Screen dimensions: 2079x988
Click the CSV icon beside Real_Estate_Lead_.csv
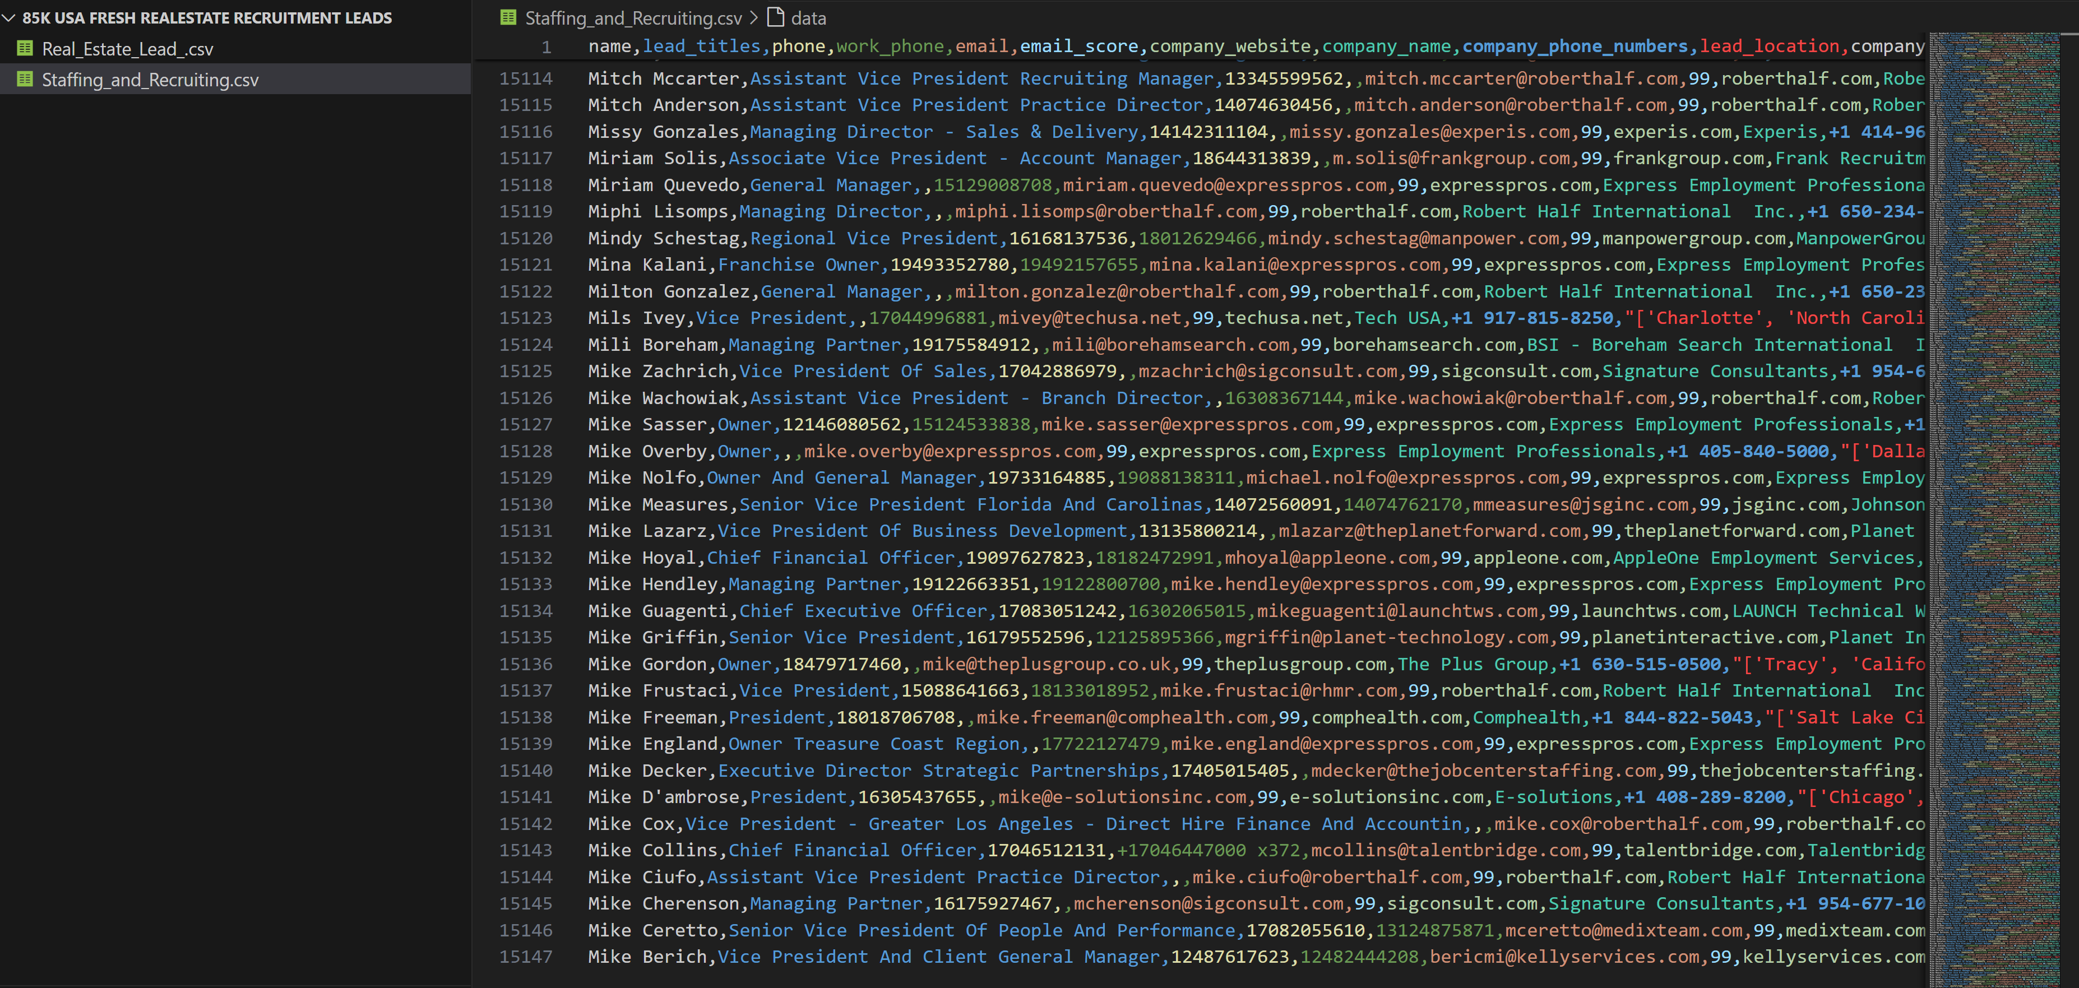25,48
